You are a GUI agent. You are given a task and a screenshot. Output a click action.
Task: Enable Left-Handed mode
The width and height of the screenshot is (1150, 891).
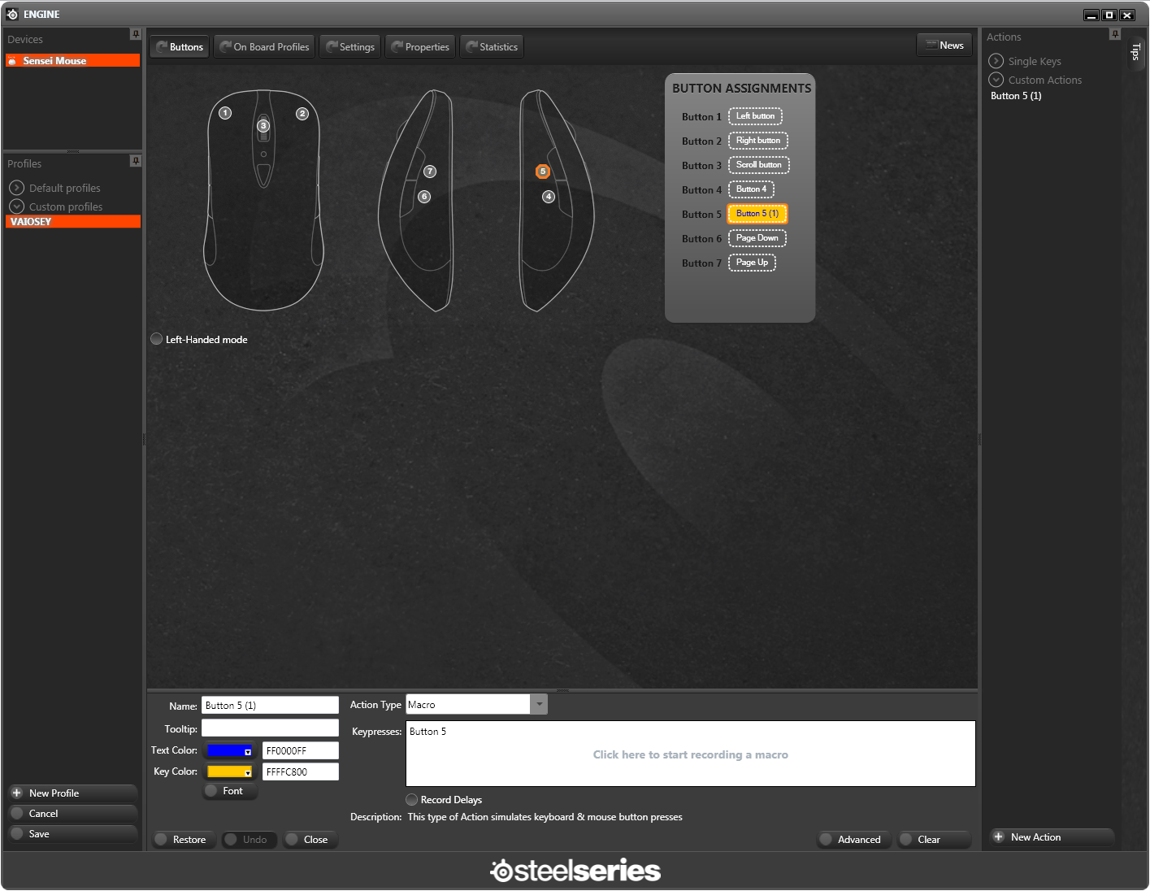pos(157,339)
